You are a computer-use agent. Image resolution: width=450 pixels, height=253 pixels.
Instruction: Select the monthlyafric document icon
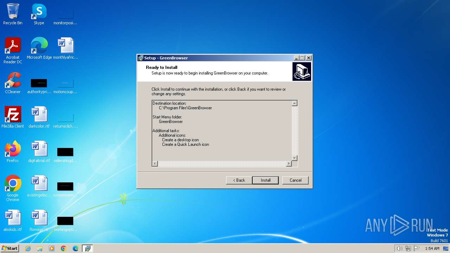tap(65, 48)
